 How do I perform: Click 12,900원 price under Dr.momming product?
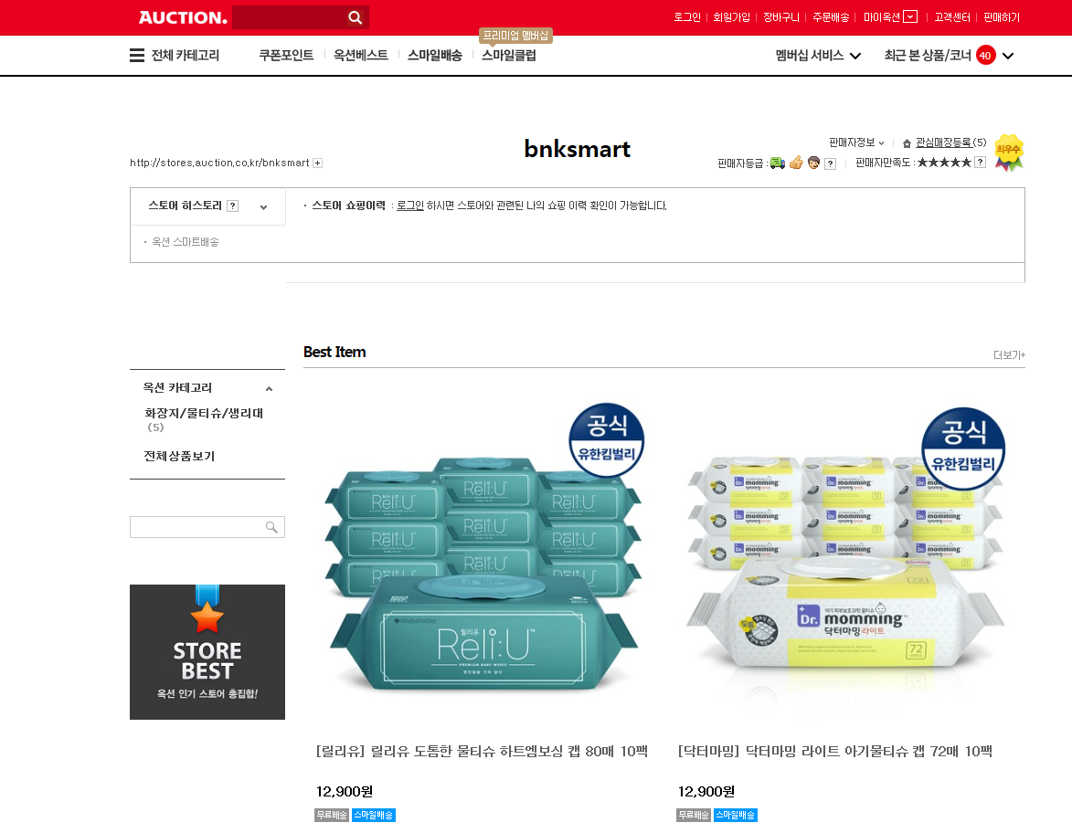coord(706,791)
